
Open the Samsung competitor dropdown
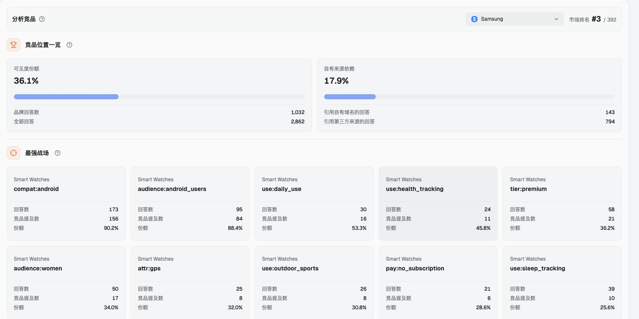coord(515,19)
